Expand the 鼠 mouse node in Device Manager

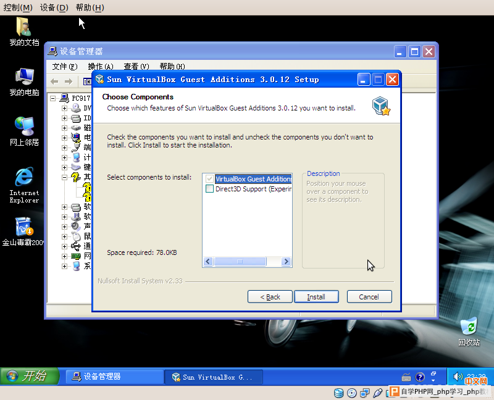64,236
